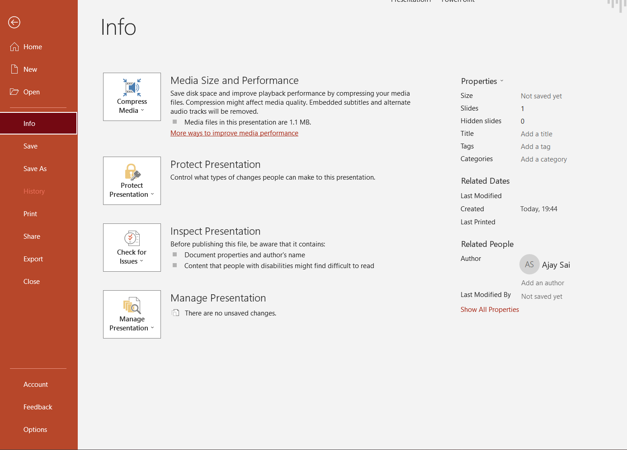This screenshot has height=450, width=627.
Task: Click the Add an author field
Action: coord(542,283)
